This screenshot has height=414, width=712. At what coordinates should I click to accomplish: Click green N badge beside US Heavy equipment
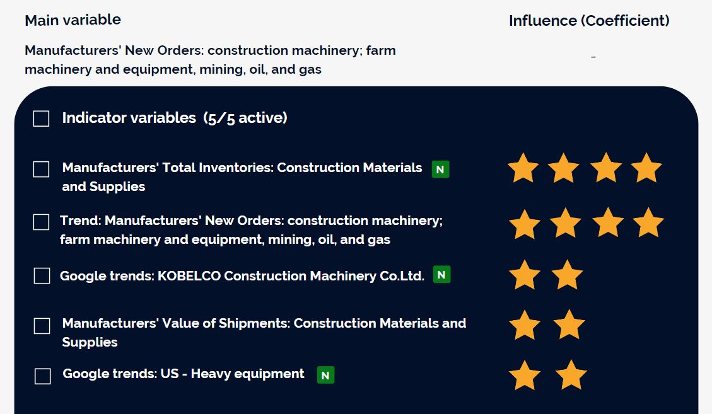click(x=325, y=375)
